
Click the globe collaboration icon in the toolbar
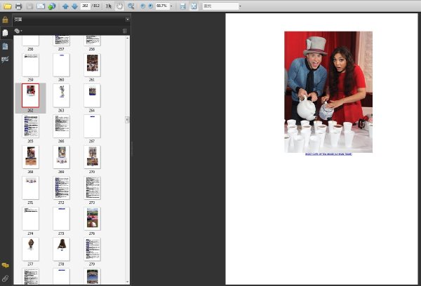[51, 6]
